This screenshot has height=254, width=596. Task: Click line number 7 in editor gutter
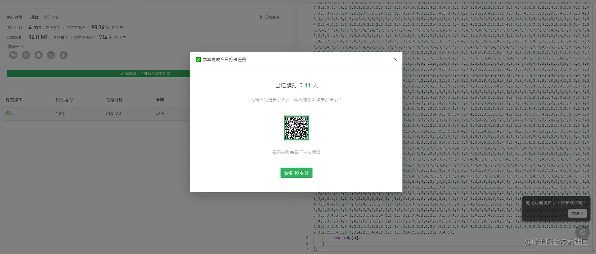click(x=307, y=249)
